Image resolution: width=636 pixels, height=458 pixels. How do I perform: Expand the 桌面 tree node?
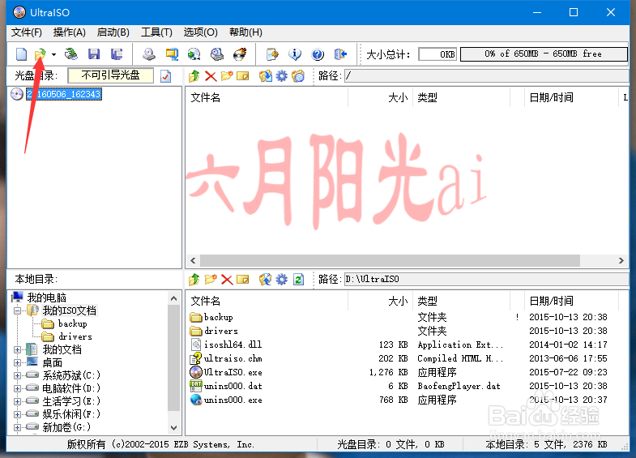click(x=18, y=362)
